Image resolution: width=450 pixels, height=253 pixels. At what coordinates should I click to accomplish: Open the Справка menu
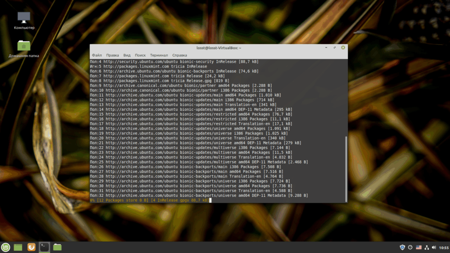point(180,55)
